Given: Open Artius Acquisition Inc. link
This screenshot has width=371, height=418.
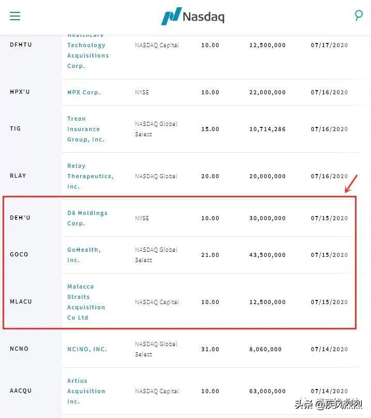Looking at the screenshot, I should click(86, 391).
